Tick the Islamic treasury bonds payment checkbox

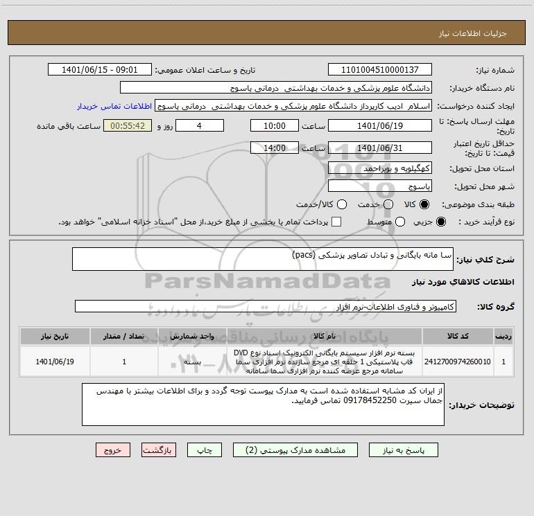336,222
